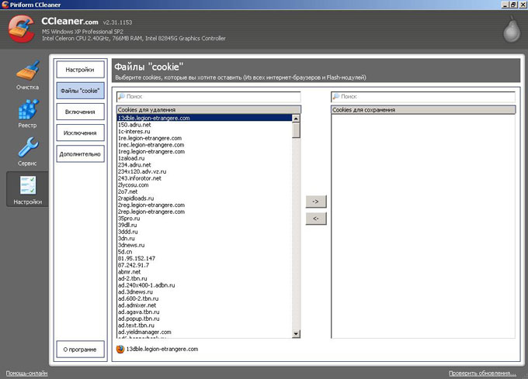This screenshot has height=379, width=528.
Task: Select the 3Spro.ru cookie
Action: tap(204, 219)
